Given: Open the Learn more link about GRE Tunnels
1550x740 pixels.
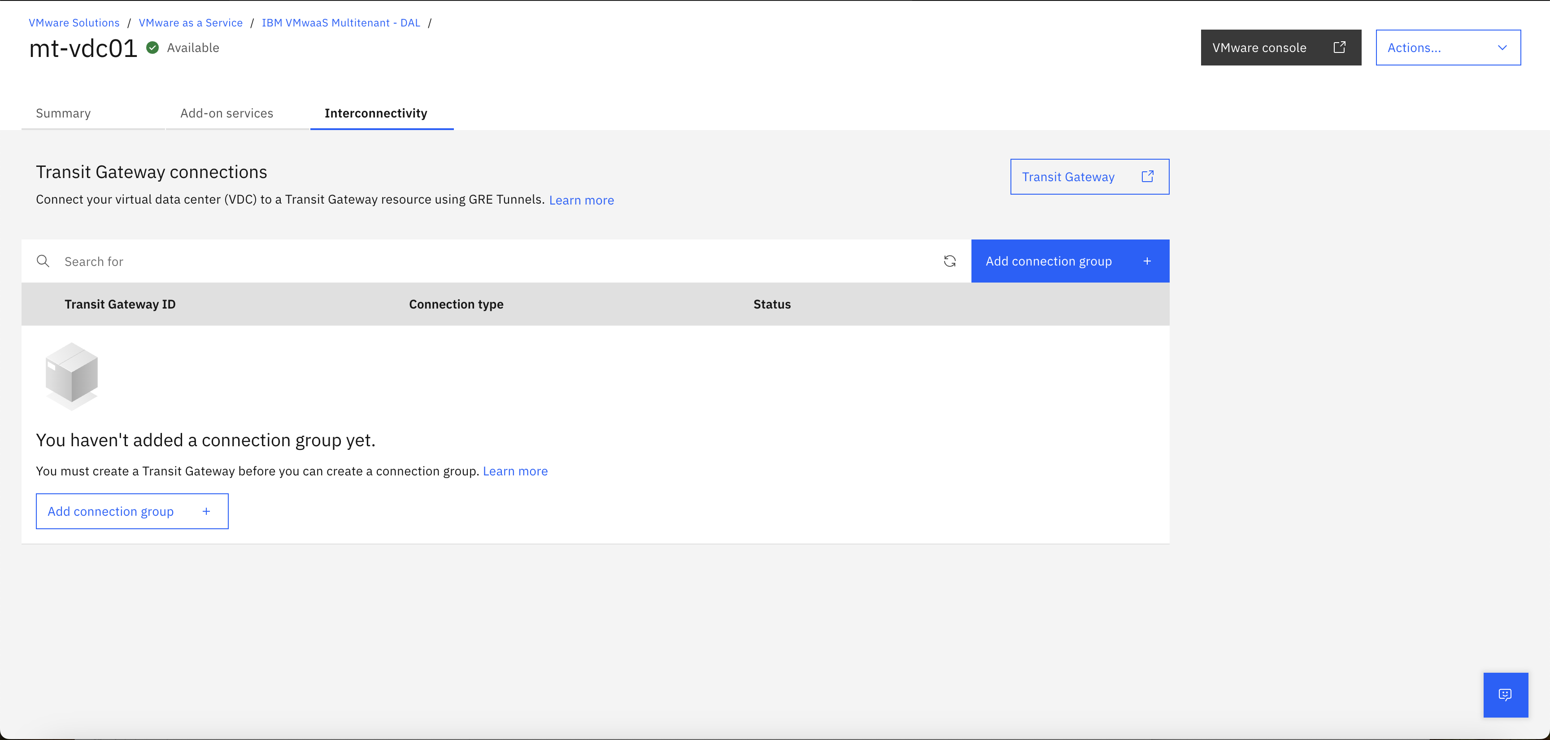Looking at the screenshot, I should pyautogui.click(x=581, y=200).
